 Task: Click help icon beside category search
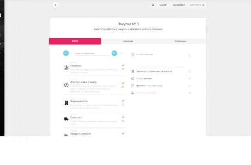[x=121, y=53]
